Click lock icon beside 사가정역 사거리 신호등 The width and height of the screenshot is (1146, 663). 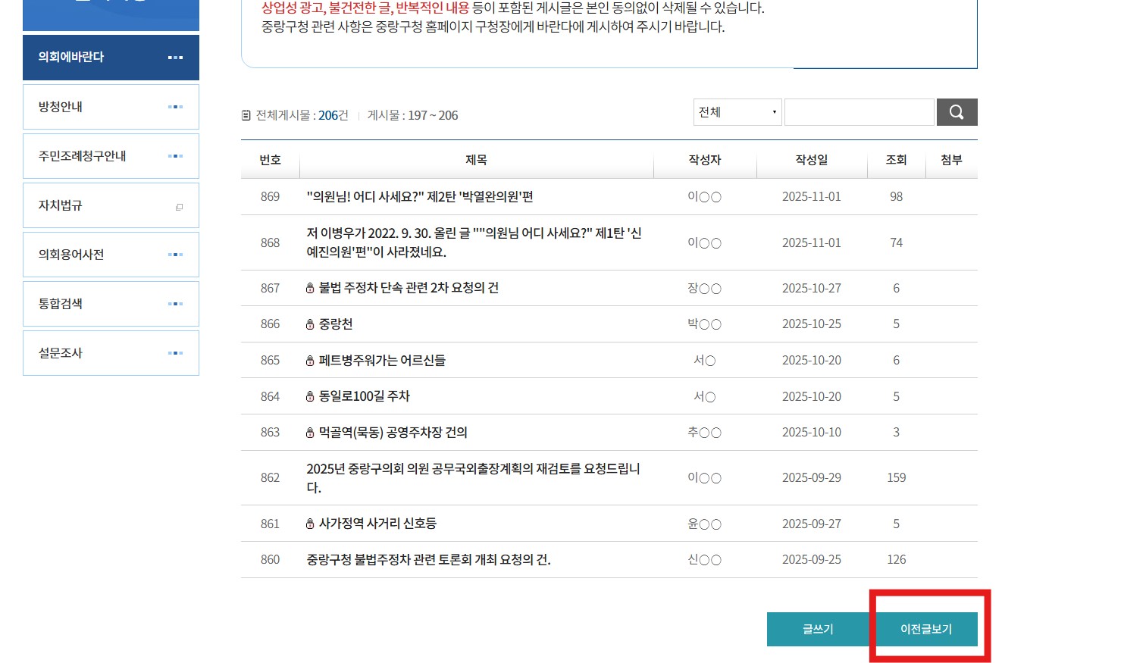click(x=310, y=524)
